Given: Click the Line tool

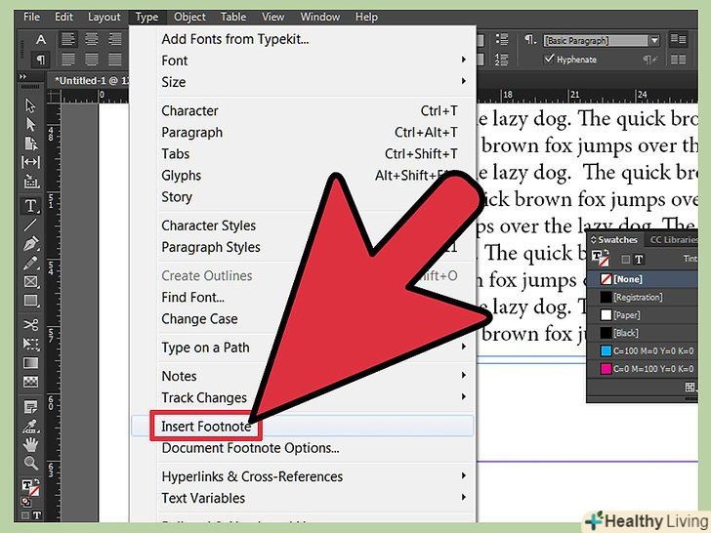Looking at the screenshot, I should point(30,225).
